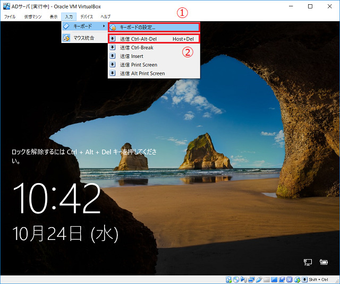
Task: Select 送信 Insert menu entry
Action: 154,56
